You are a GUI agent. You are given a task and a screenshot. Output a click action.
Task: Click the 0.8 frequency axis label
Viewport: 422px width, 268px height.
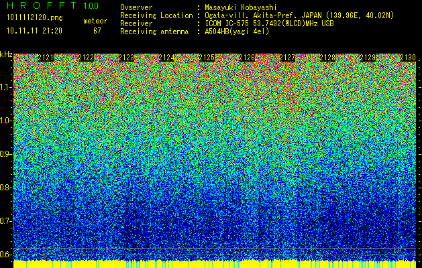[x=5, y=188]
